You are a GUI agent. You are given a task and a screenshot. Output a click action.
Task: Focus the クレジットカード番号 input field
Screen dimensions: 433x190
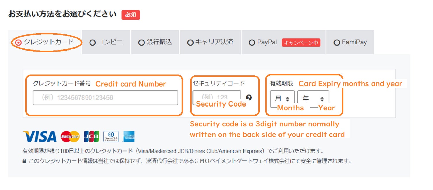105,98
